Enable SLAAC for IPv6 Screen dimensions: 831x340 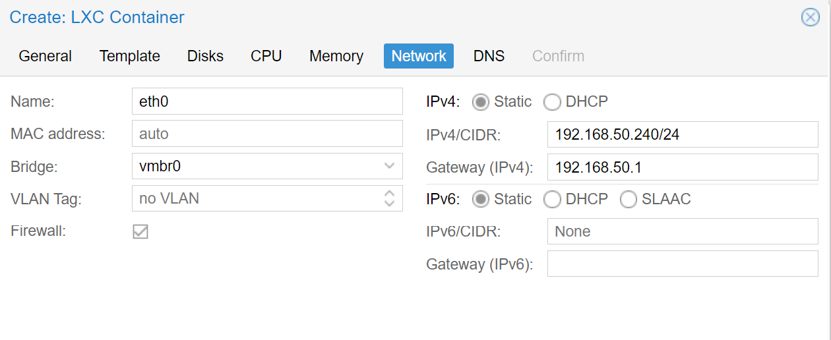click(x=629, y=199)
